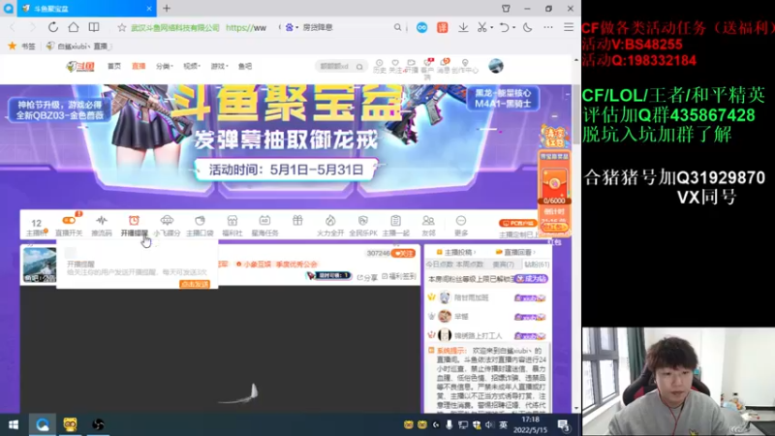
Task: Open the three-dot more tools icon
Action: coord(548,28)
